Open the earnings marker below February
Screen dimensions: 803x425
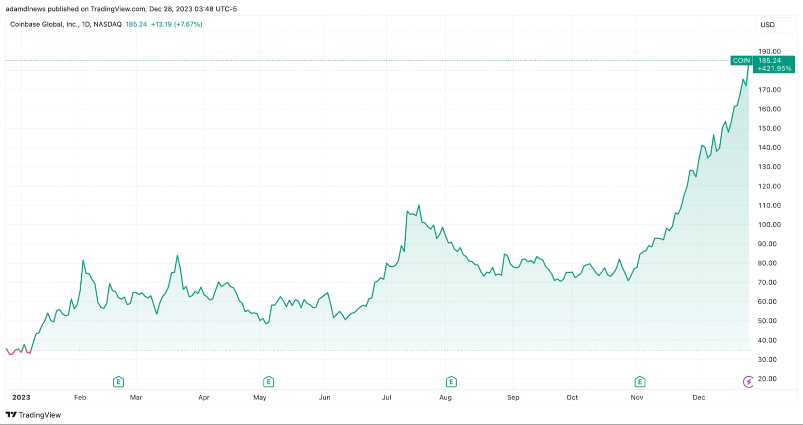click(x=118, y=382)
